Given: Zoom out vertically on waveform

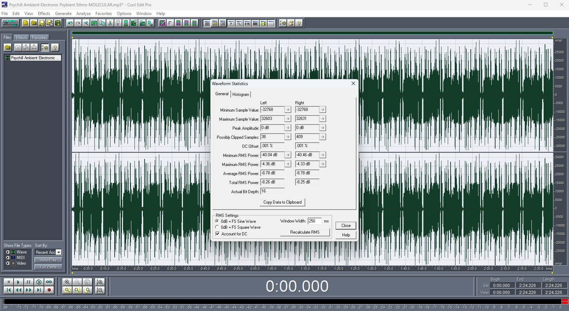Looking at the screenshot, I should click(100, 290).
